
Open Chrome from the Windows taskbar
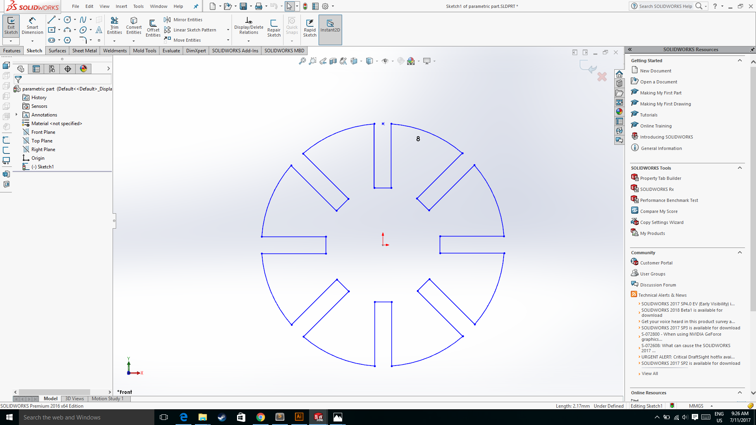click(x=260, y=417)
